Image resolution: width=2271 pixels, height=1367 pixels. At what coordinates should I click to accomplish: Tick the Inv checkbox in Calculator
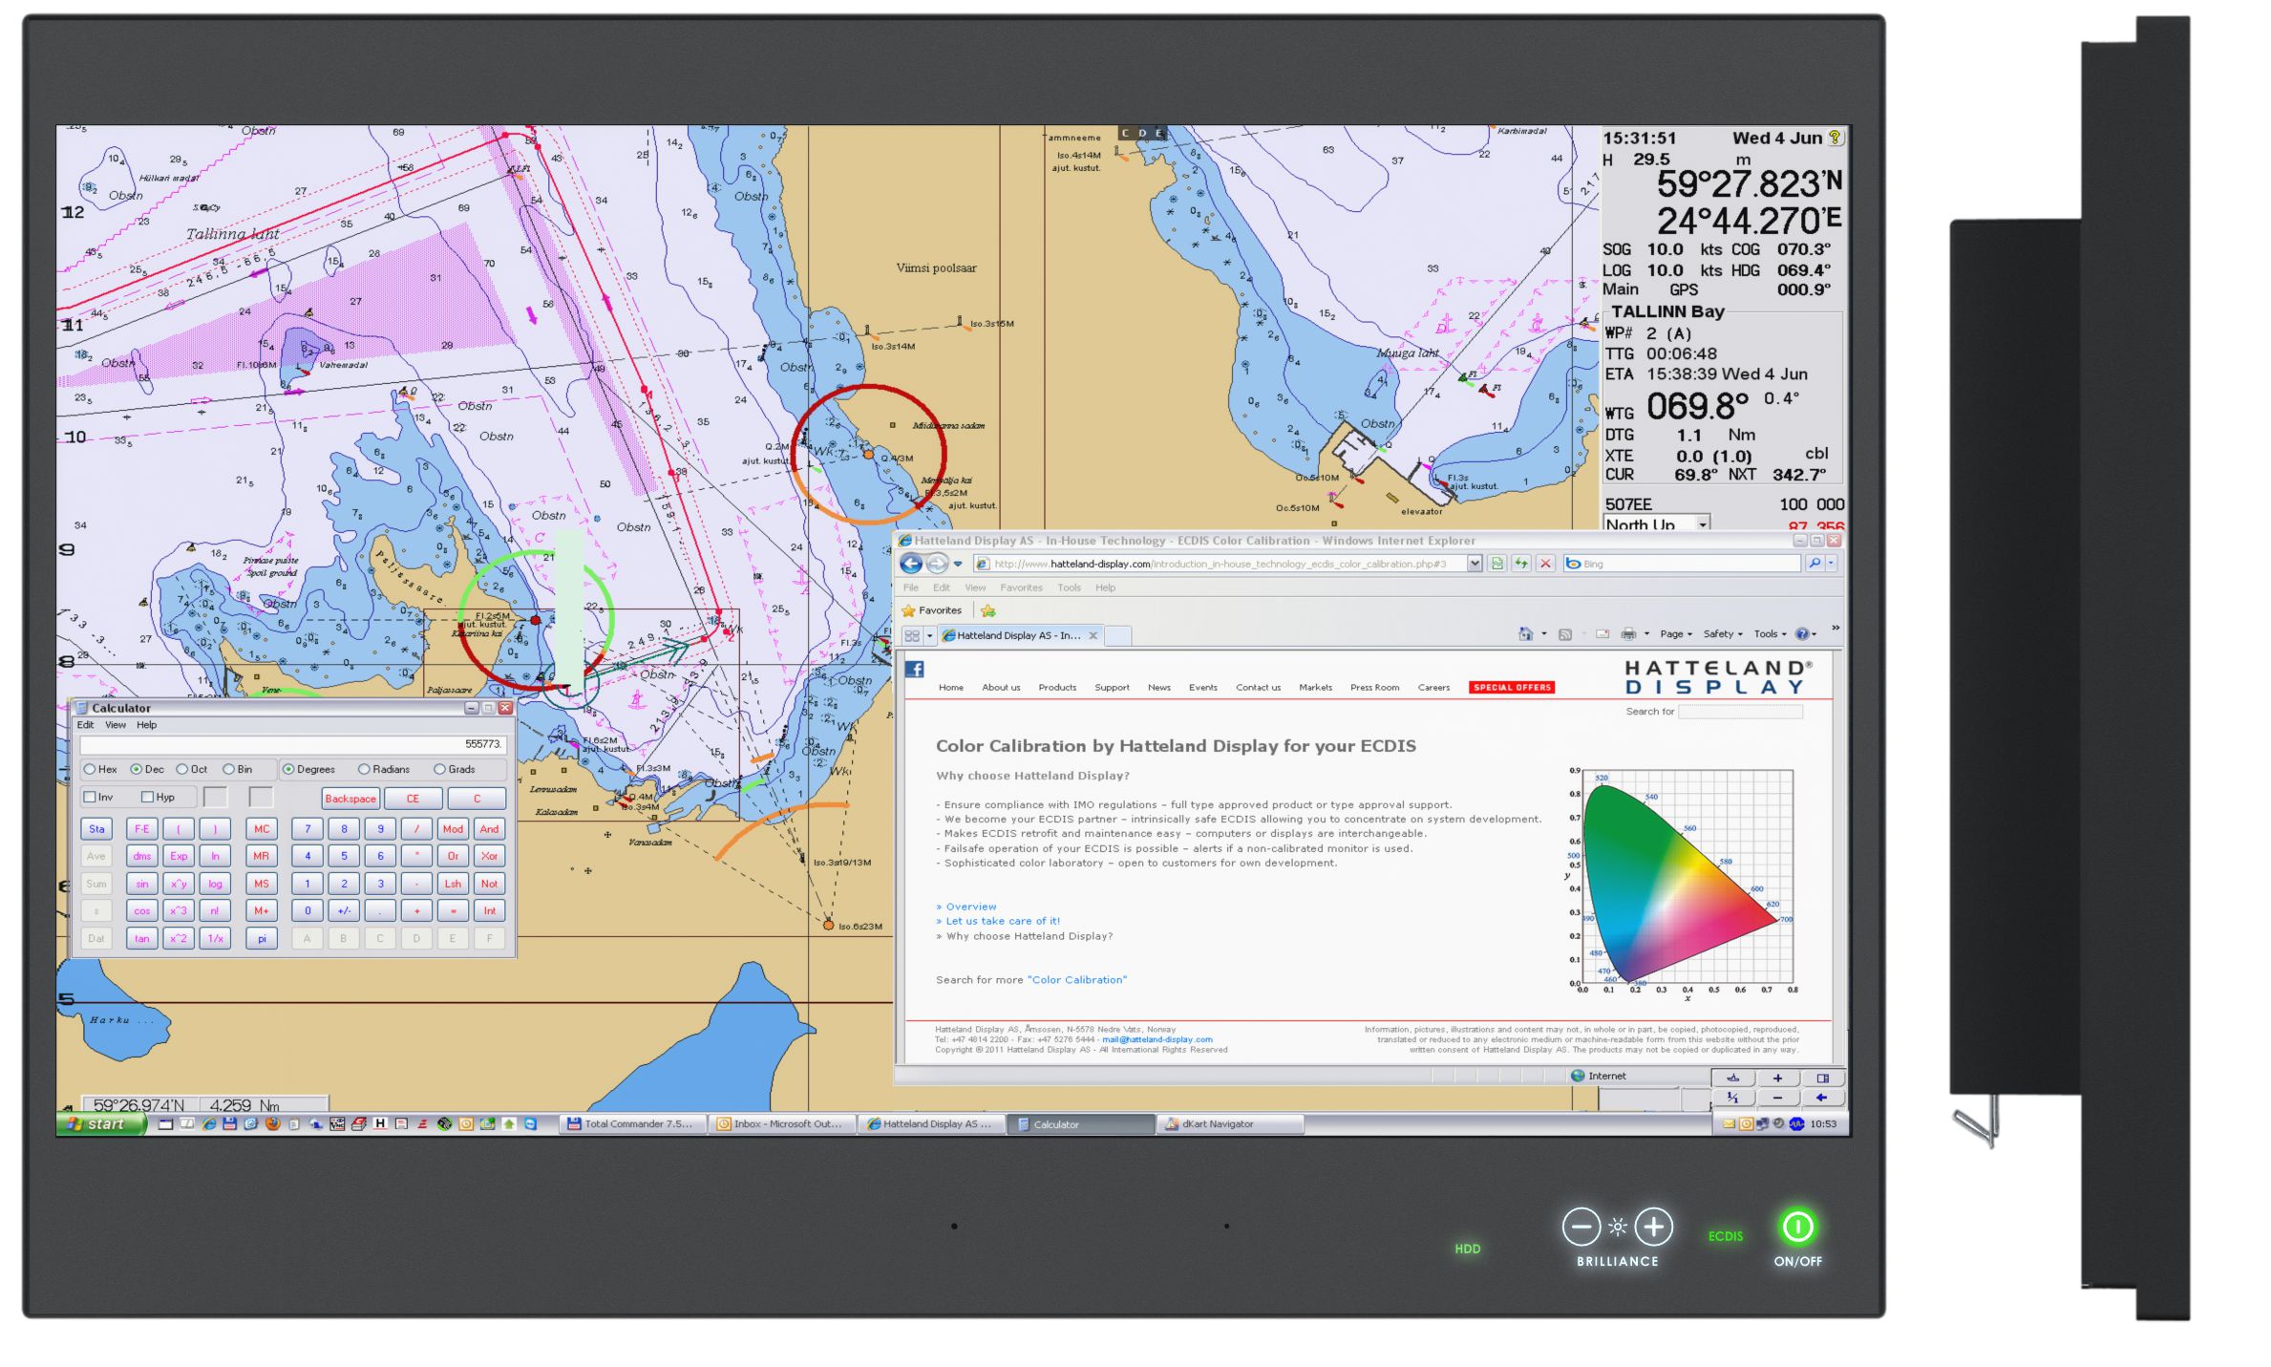(90, 797)
